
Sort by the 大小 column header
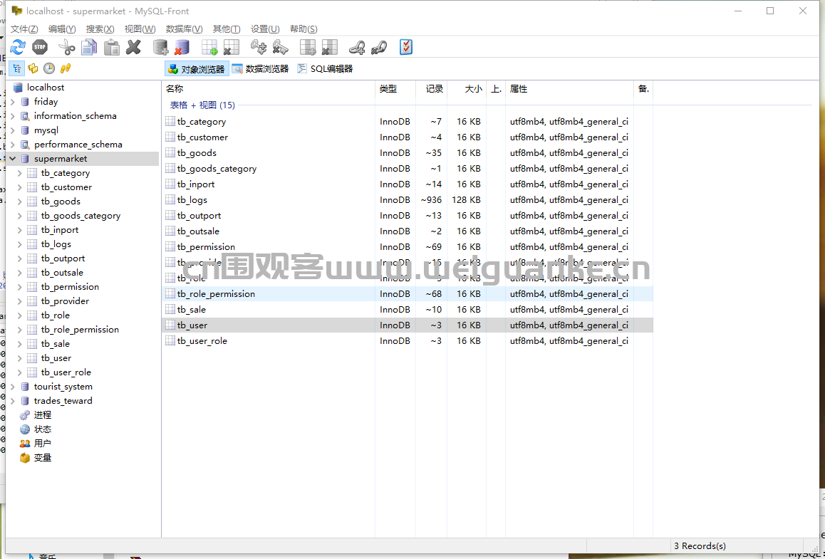[467, 89]
